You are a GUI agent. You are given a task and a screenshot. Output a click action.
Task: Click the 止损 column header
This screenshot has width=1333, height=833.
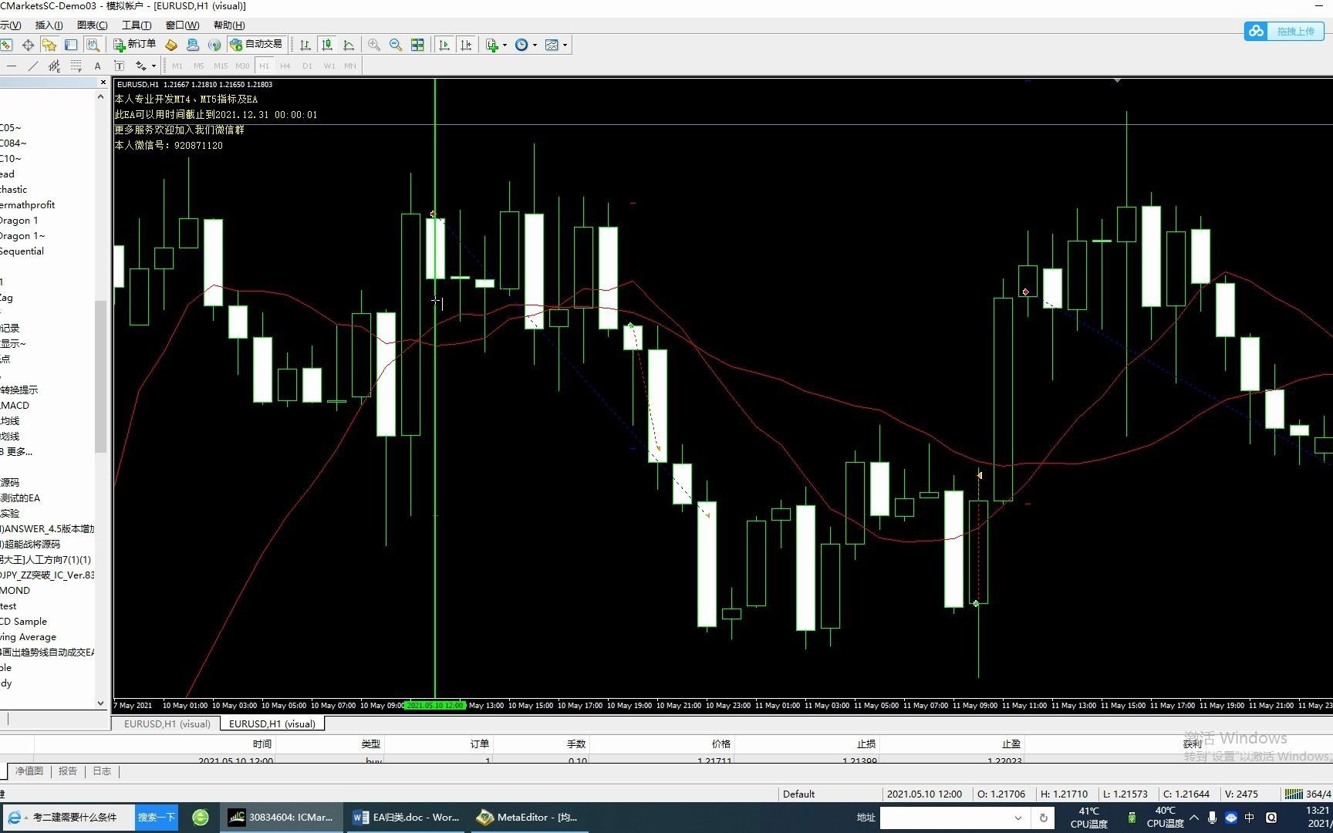click(x=866, y=744)
